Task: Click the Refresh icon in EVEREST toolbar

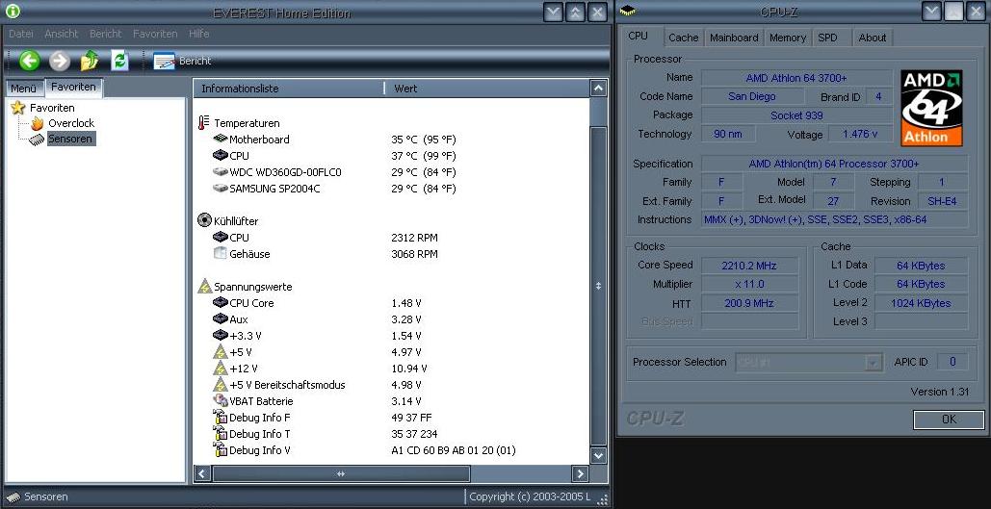Action: coord(119,61)
